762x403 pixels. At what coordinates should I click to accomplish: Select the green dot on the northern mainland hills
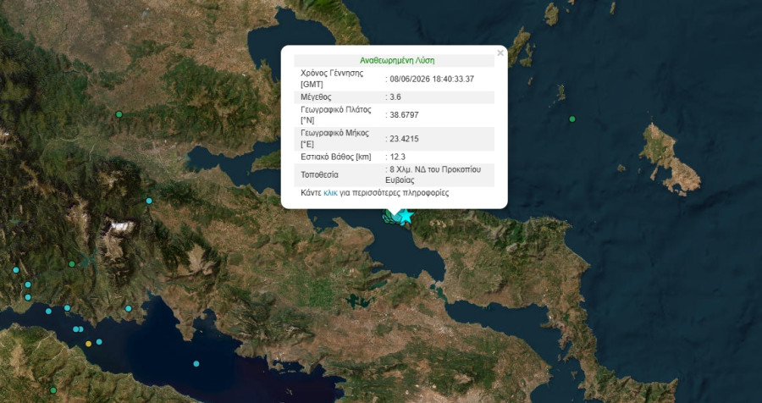(119, 114)
